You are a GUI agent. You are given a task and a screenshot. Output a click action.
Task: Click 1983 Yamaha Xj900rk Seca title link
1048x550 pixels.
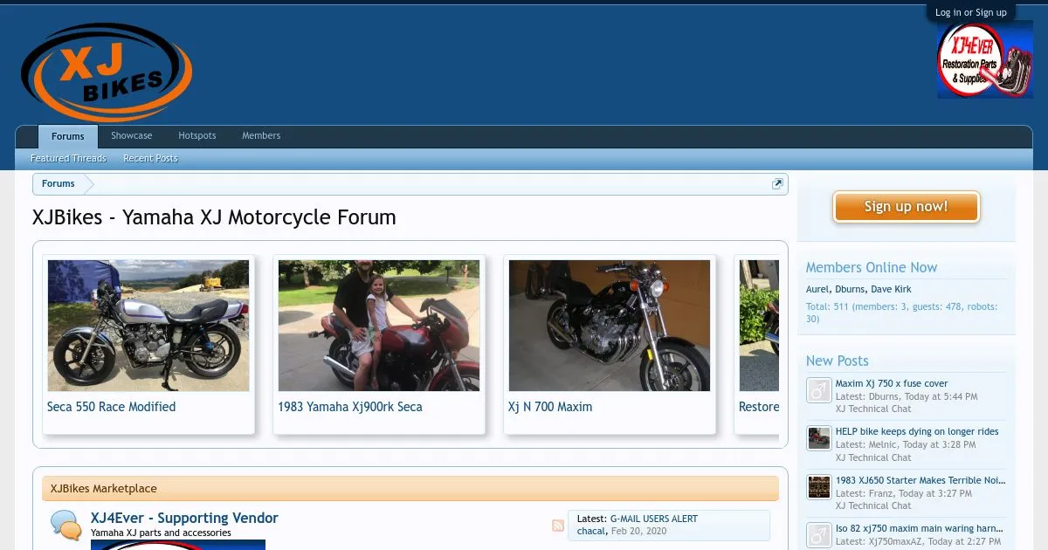(x=350, y=407)
